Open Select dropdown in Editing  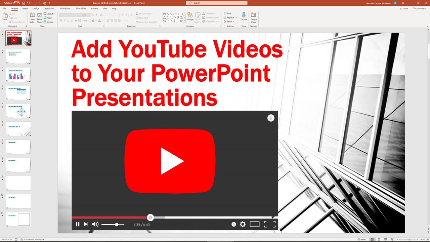(x=229, y=22)
